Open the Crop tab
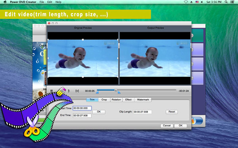The image size is (238, 148). (104, 100)
